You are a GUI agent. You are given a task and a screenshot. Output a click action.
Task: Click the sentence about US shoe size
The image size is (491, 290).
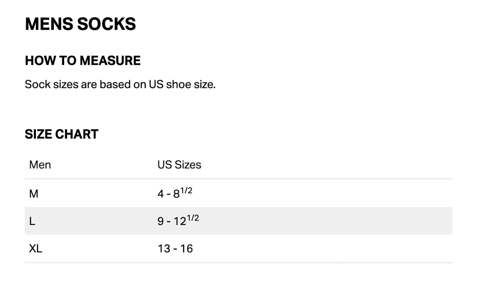click(120, 84)
